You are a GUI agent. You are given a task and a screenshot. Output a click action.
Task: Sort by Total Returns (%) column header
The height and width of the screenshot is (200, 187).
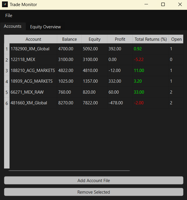tap(151, 39)
